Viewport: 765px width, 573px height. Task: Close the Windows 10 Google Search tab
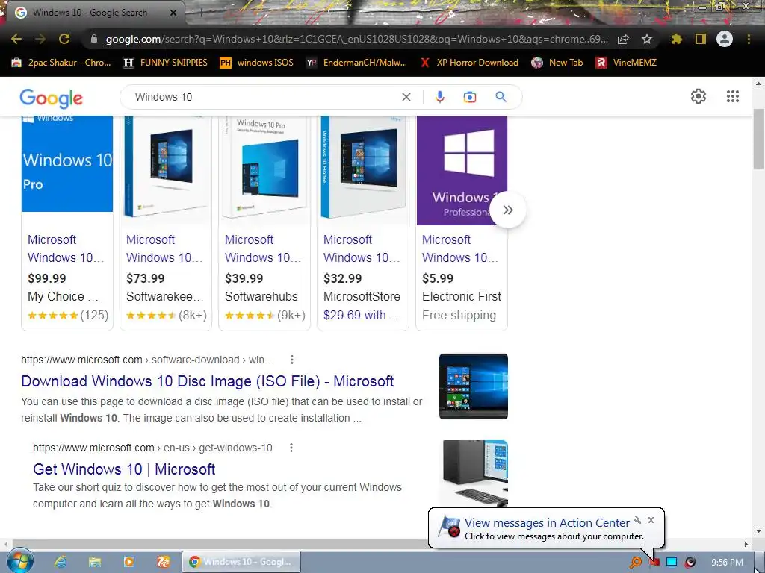(173, 13)
